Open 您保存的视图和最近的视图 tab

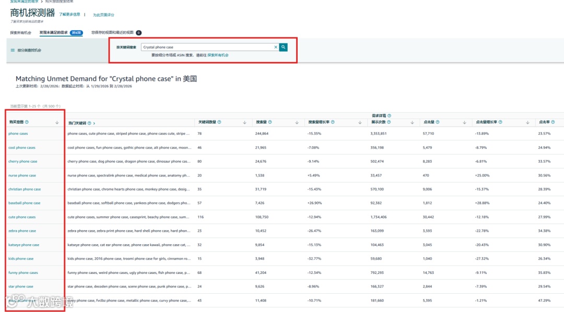112,33
